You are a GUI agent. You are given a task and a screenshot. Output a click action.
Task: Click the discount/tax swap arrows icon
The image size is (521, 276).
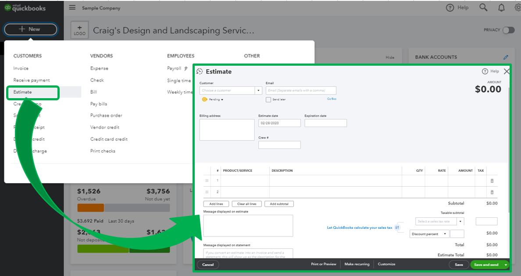tap(397, 227)
